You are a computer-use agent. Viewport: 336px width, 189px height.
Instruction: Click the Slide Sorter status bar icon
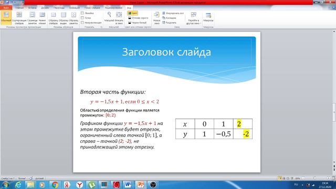(284, 178)
